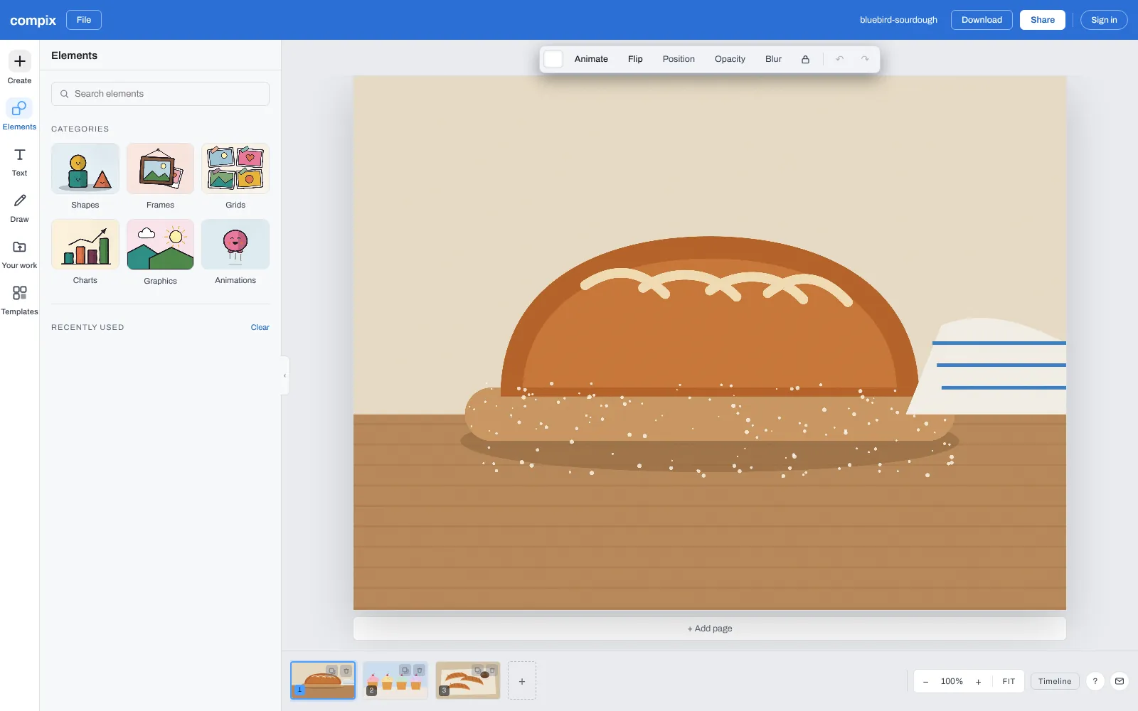Open the Charts category
1138x711 pixels.
pos(85,252)
